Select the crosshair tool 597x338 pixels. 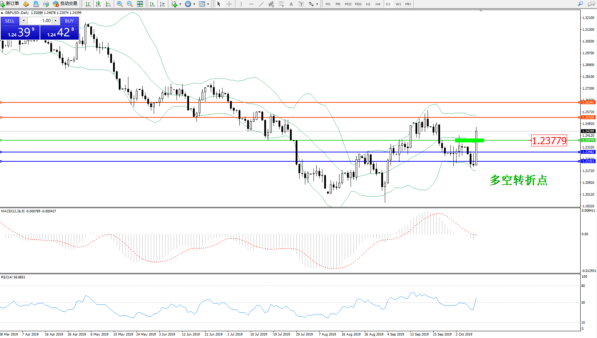(x=229, y=4)
